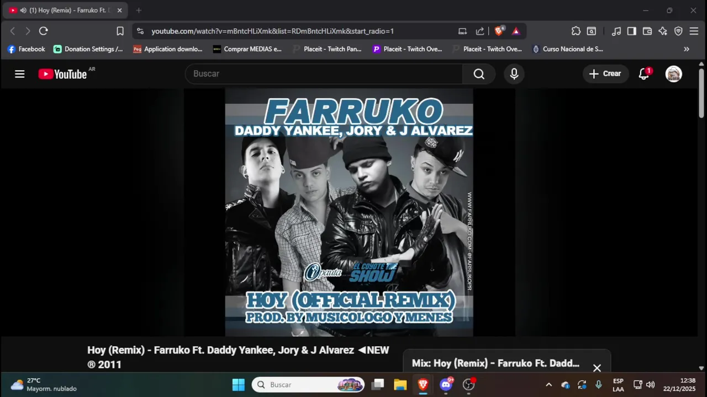Click the address bar URL
Image resolution: width=707 pixels, height=397 pixels.
coord(273,31)
